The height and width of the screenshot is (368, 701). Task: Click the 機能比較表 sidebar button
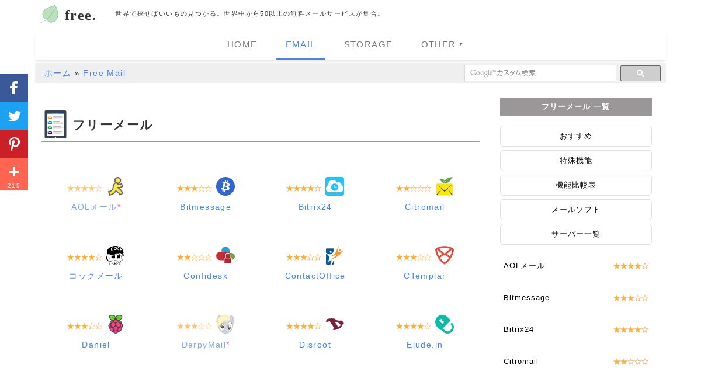[576, 185]
